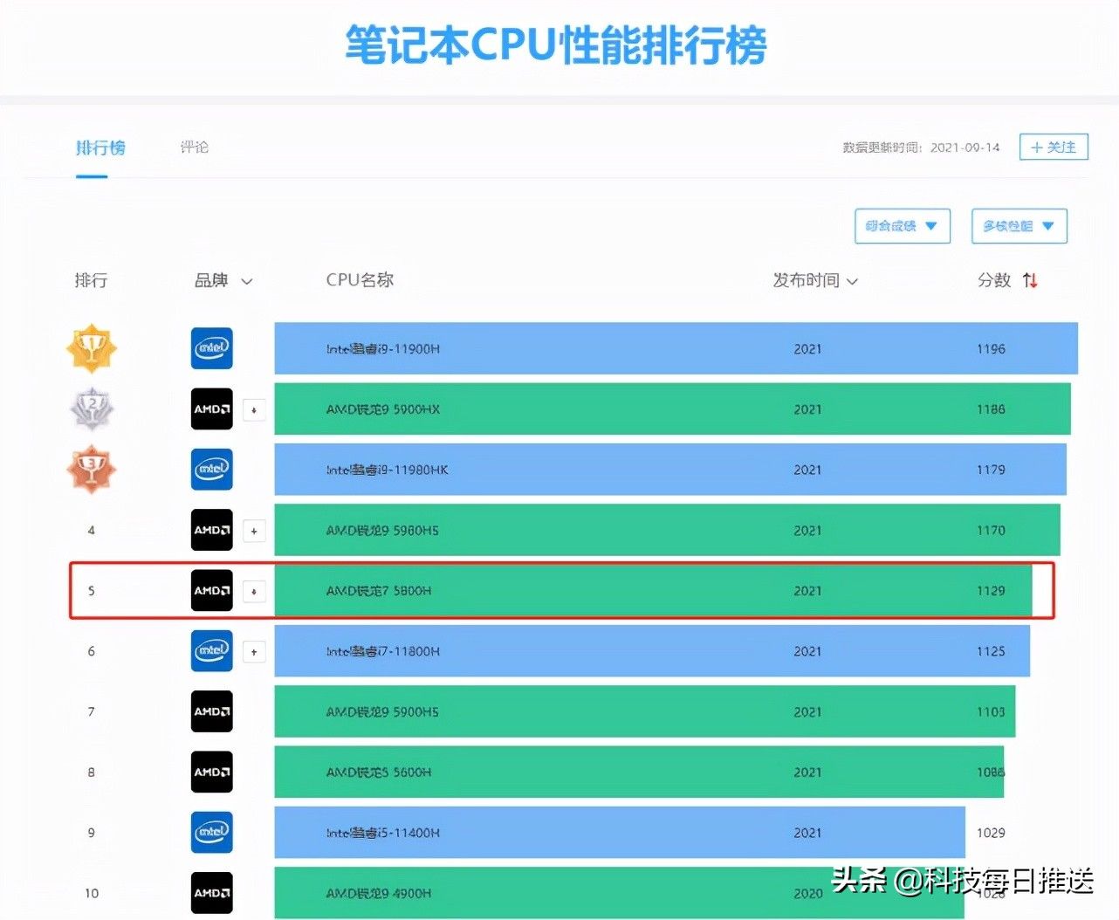Click the score 1186 value
The image size is (1119, 920).
pyautogui.click(x=991, y=409)
